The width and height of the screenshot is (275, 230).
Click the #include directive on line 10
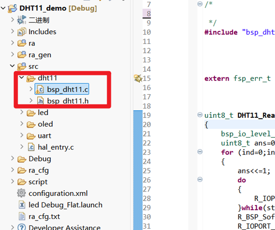[221, 32]
